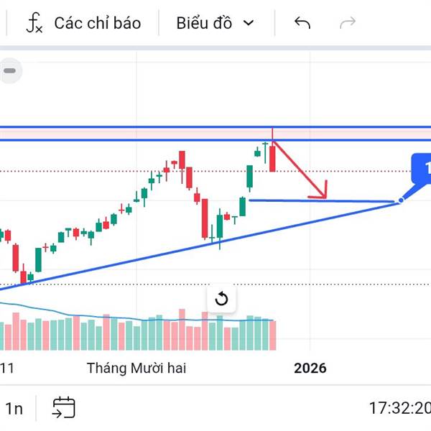Open the date range calendar icon
Viewport: 431px width, 431px height.
[63, 408]
